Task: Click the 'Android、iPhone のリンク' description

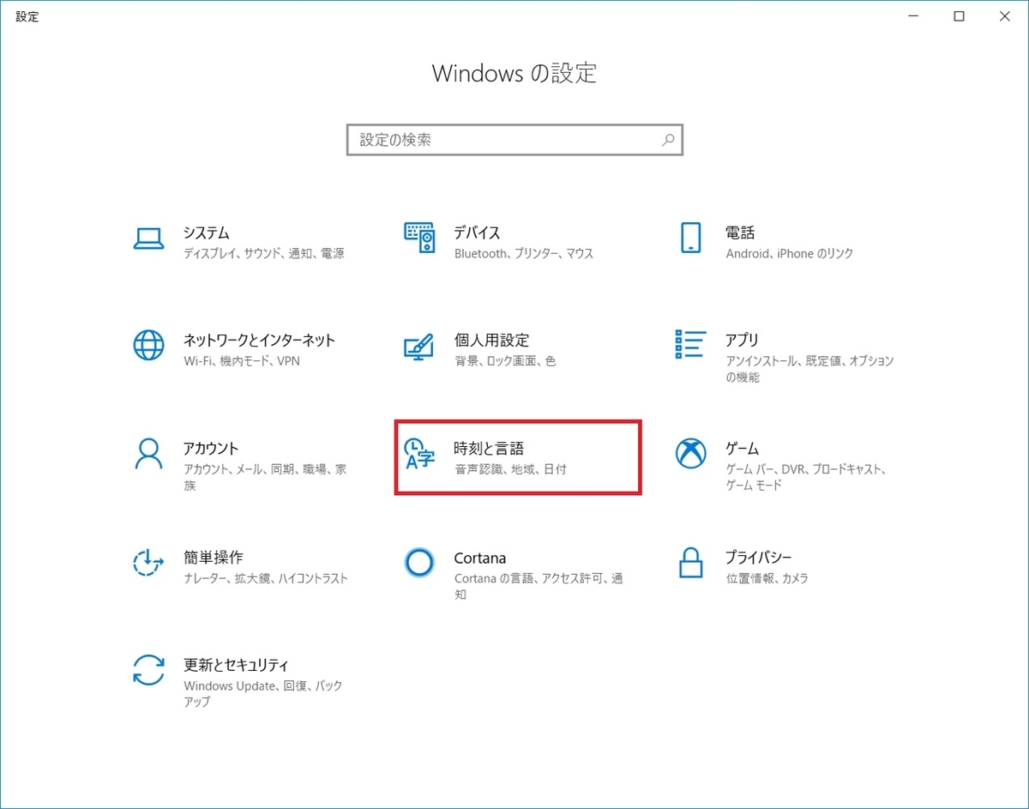Action: pos(790,254)
